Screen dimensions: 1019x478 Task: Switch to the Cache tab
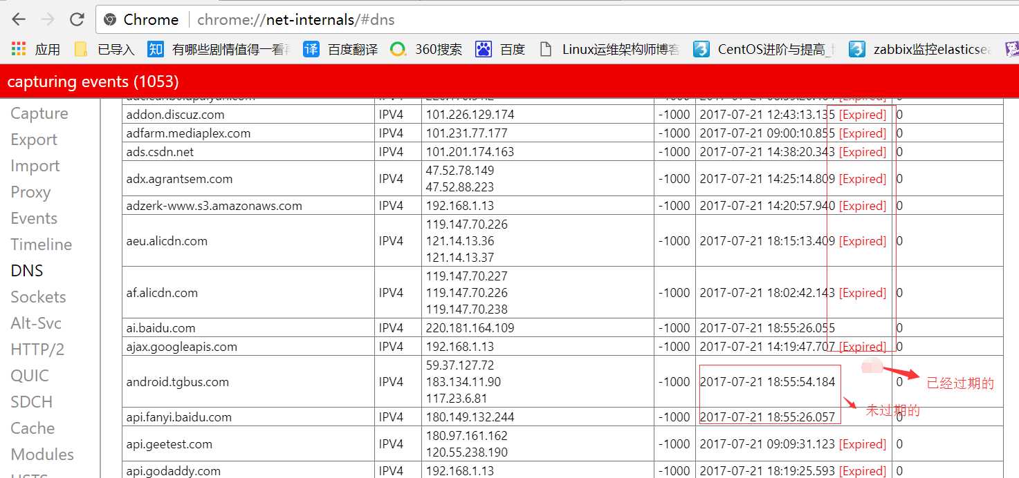[x=33, y=428]
